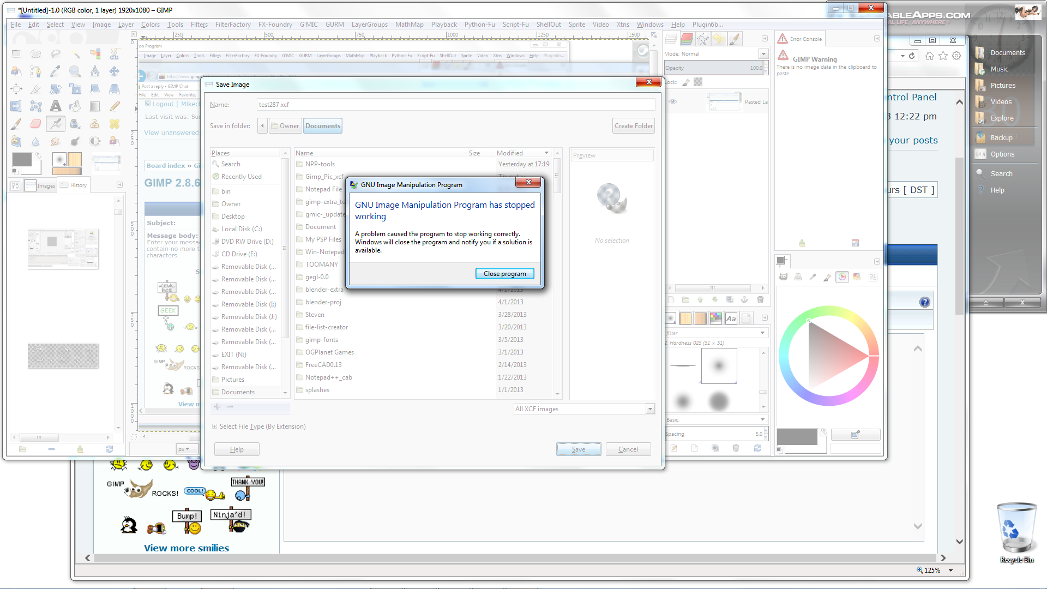Select the Flip tool in toolbox

point(16,106)
